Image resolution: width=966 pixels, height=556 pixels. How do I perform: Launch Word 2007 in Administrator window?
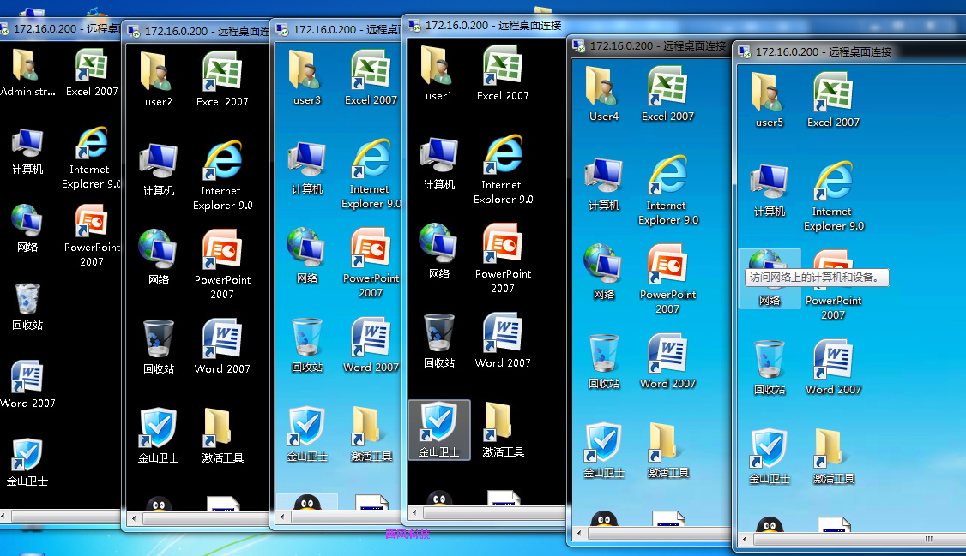(x=27, y=385)
